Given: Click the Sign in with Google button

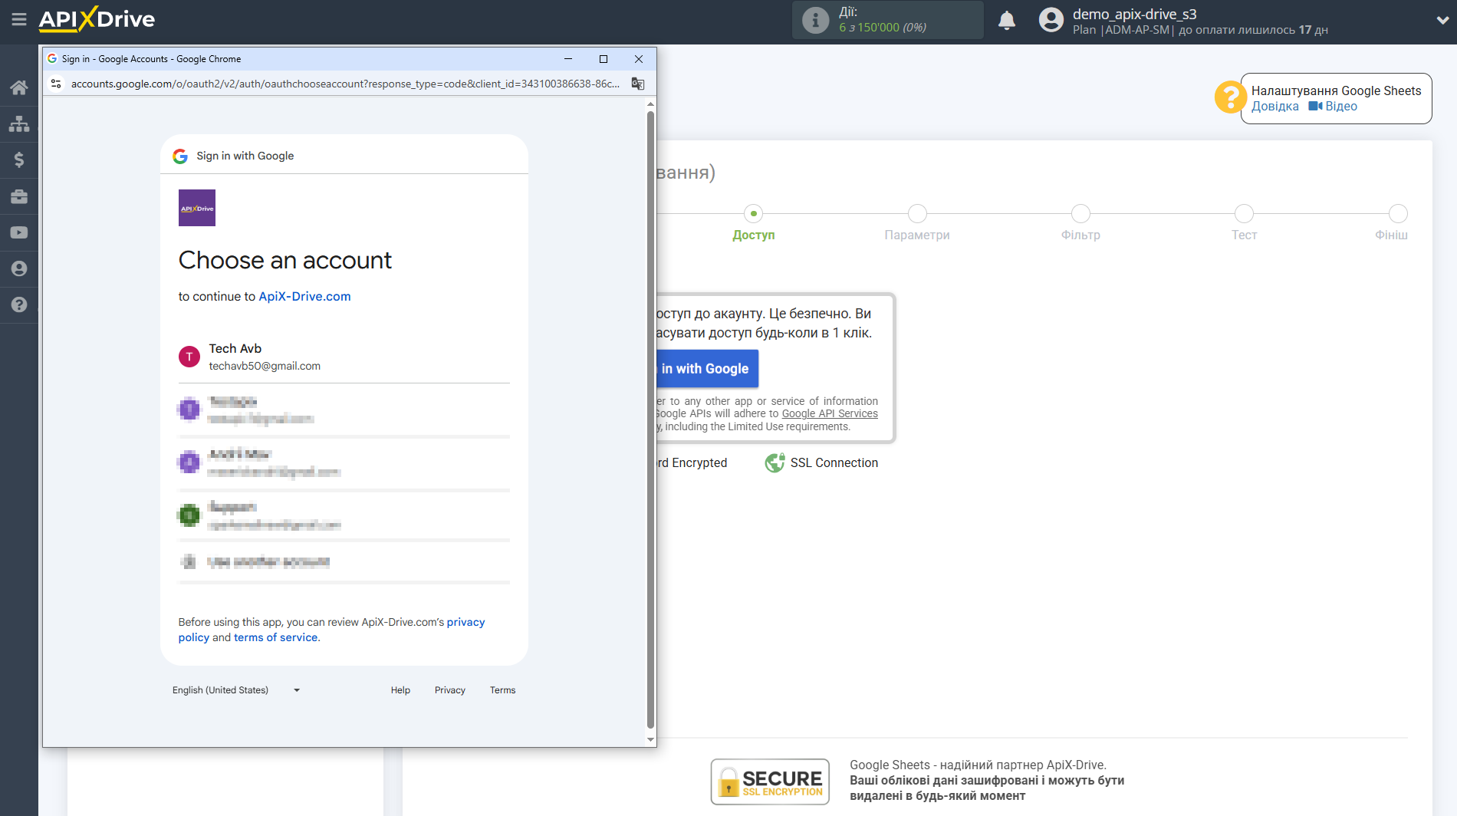Looking at the screenshot, I should click(x=705, y=369).
